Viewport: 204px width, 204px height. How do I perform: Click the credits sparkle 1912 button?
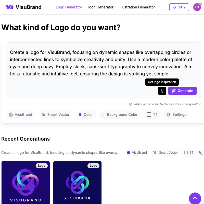tap(179, 7)
